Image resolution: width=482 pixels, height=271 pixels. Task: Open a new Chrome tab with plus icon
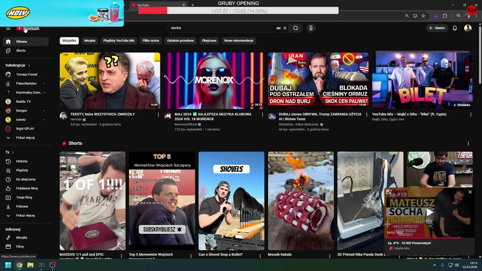coord(193,5)
